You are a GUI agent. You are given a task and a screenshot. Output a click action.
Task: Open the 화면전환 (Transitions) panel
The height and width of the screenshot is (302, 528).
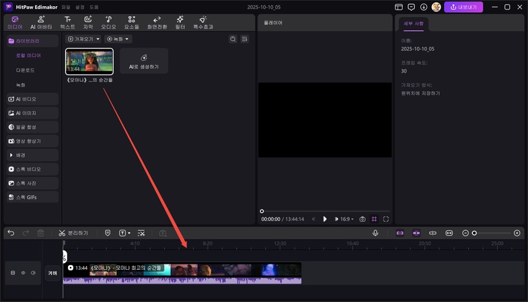click(x=157, y=22)
